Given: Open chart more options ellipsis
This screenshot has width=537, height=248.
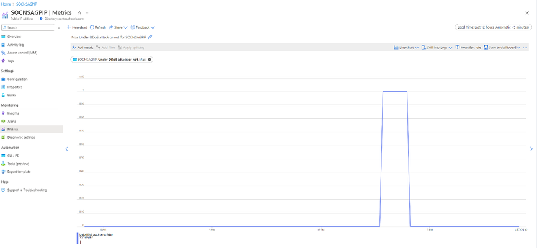Looking at the screenshot, I should 525,47.
